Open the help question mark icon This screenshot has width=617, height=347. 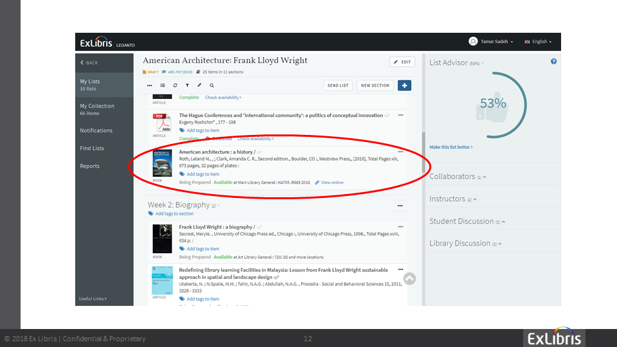[554, 62]
